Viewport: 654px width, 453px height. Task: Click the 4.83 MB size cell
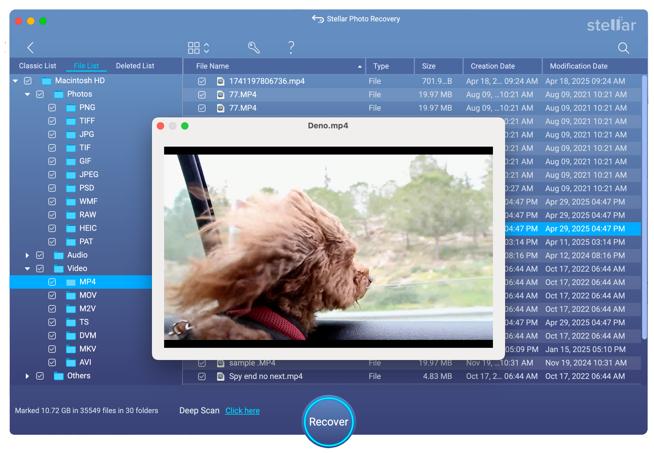click(x=437, y=376)
